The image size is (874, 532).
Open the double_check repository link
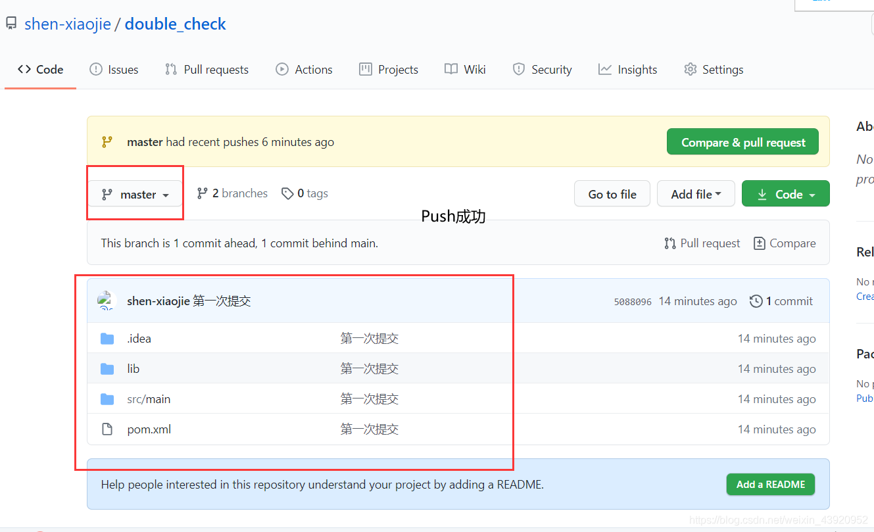point(175,24)
